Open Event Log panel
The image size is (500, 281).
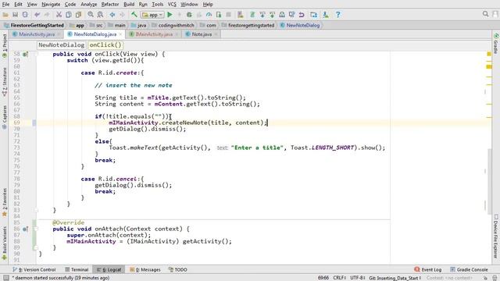427,269
